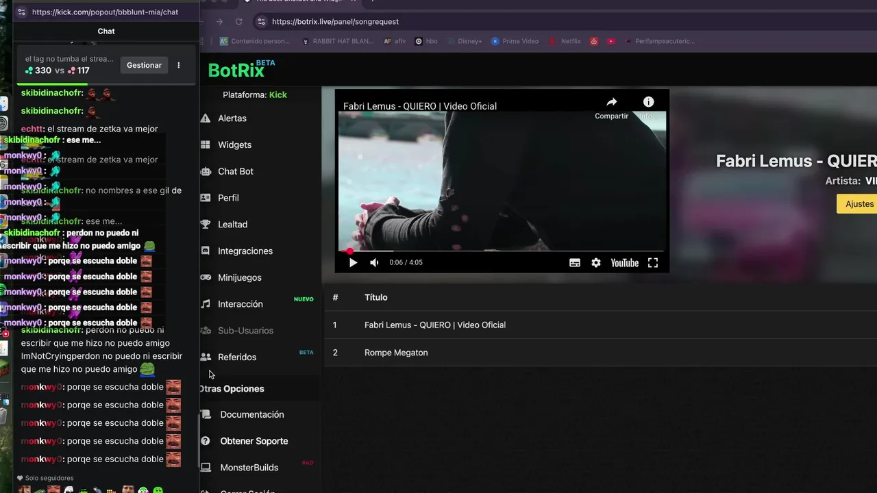Click the Documentación book icon
877x493 pixels.
point(205,415)
